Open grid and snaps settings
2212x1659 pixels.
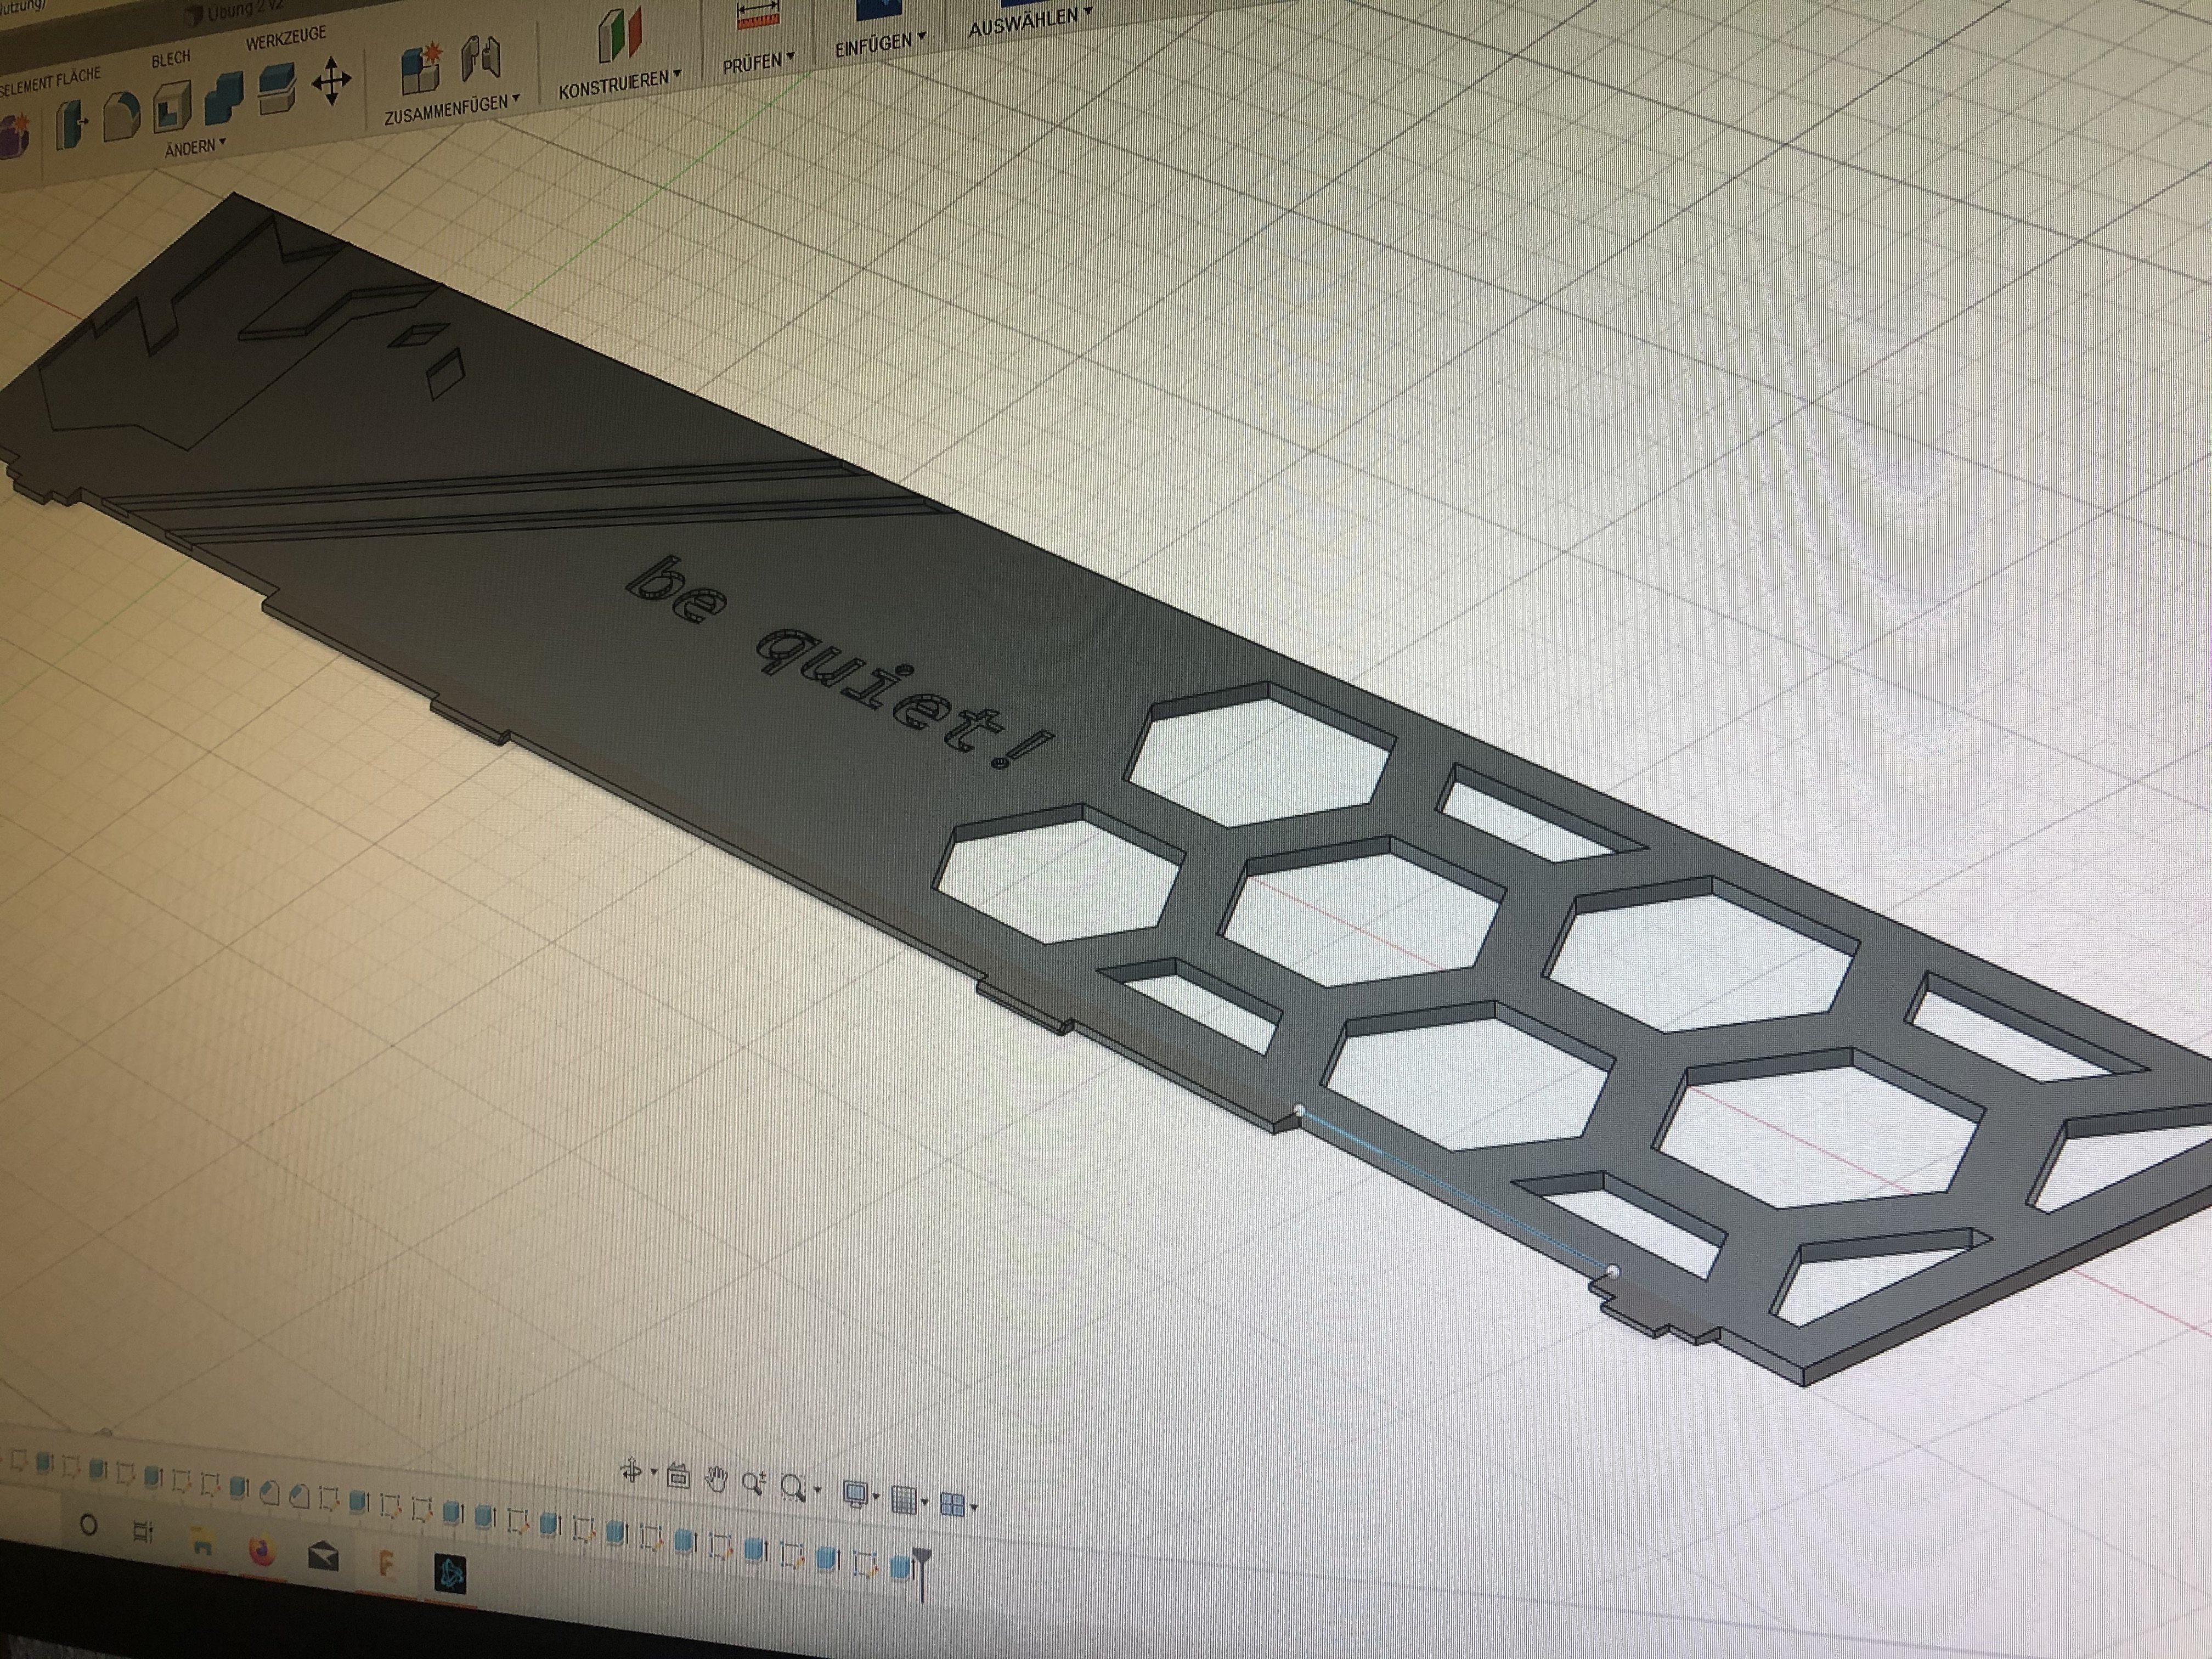[904, 1500]
